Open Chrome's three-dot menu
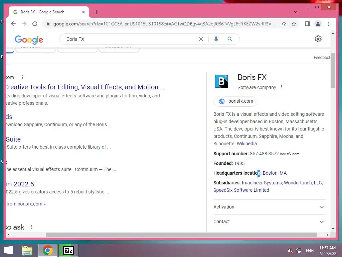342x257 pixels. point(329,24)
